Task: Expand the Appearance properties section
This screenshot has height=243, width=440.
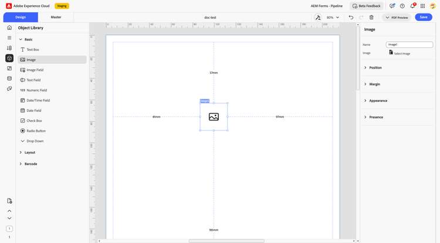Action: pyautogui.click(x=378, y=101)
